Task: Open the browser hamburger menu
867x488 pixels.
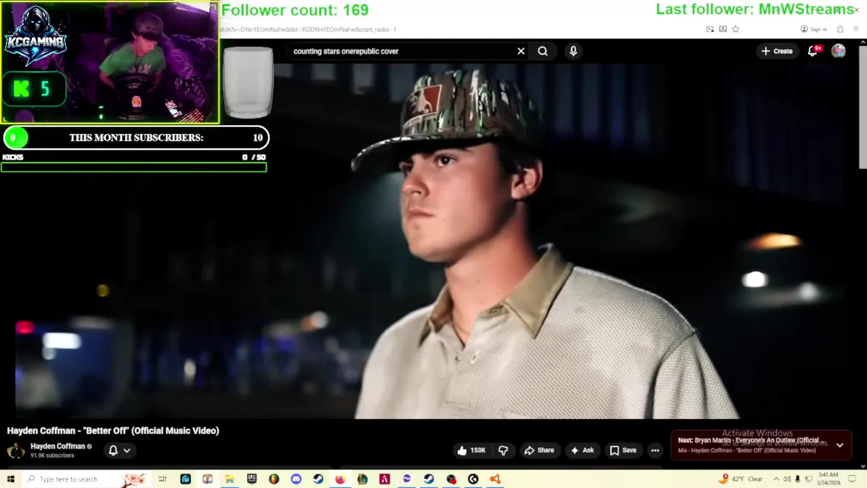Action: (x=856, y=29)
